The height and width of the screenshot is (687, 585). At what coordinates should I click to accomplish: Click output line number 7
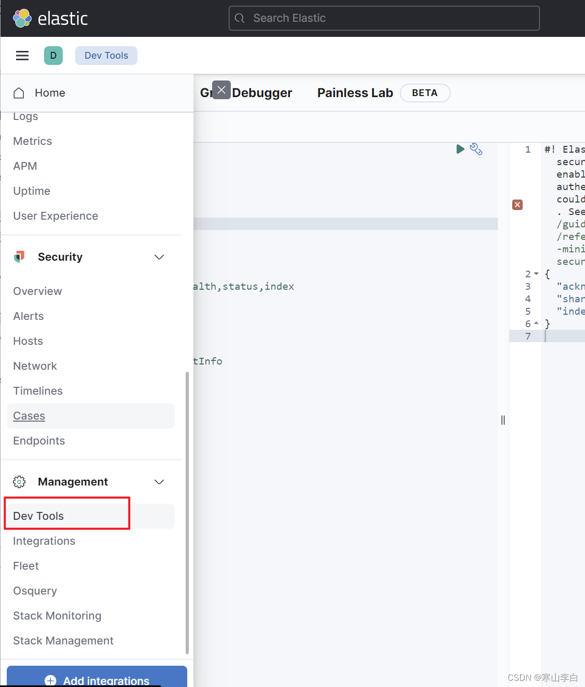[x=528, y=336]
